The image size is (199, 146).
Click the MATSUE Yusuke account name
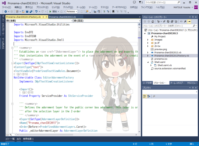point(182,7)
